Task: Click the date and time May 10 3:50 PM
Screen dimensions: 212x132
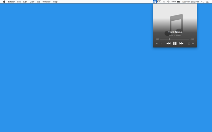Action: [x=191, y=2]
